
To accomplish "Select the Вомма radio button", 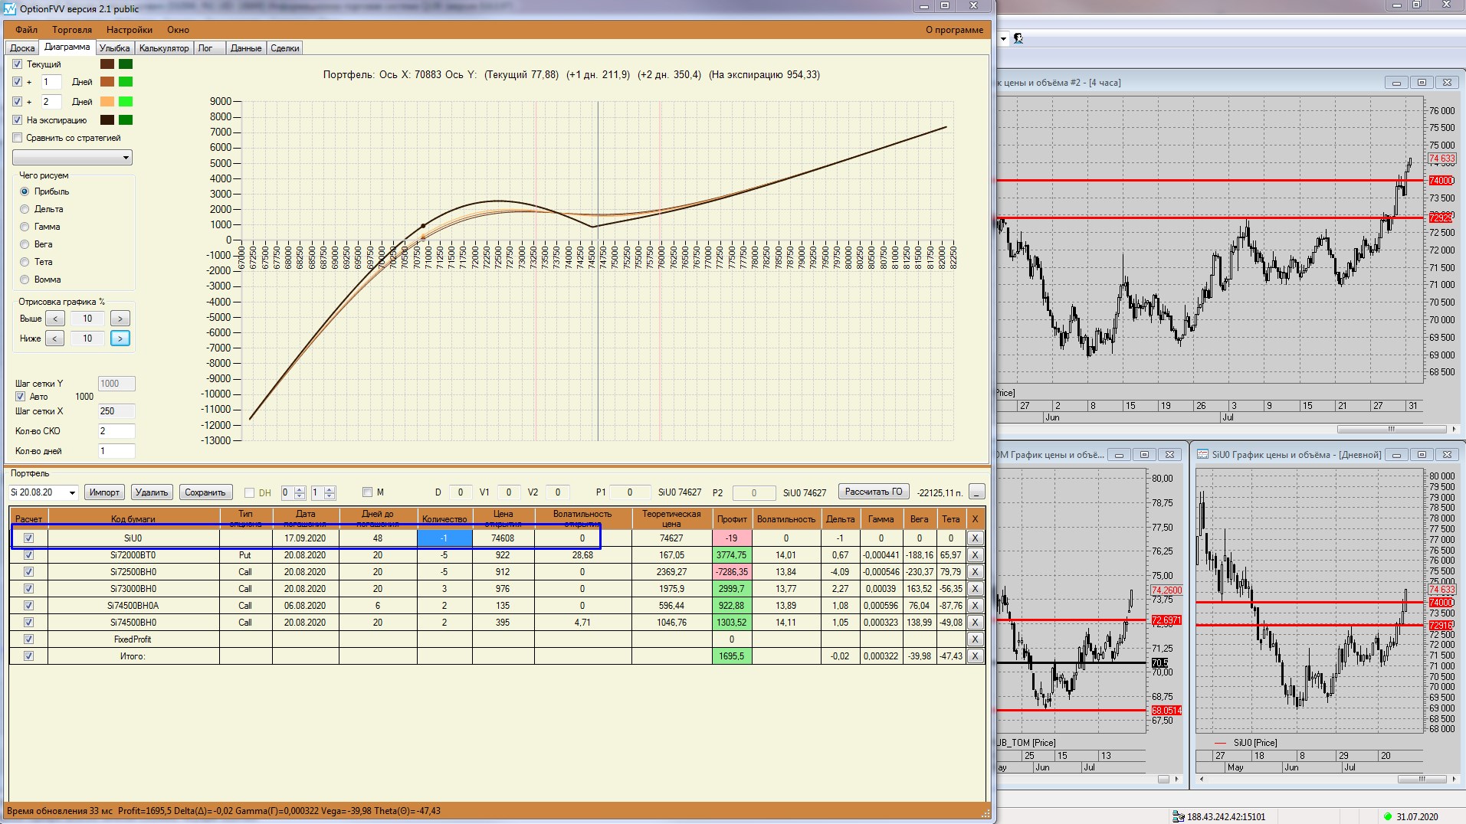I will [25, 280].
